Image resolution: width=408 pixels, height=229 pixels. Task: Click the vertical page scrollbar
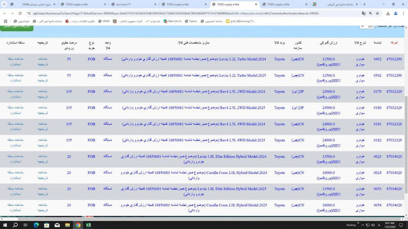406,144
